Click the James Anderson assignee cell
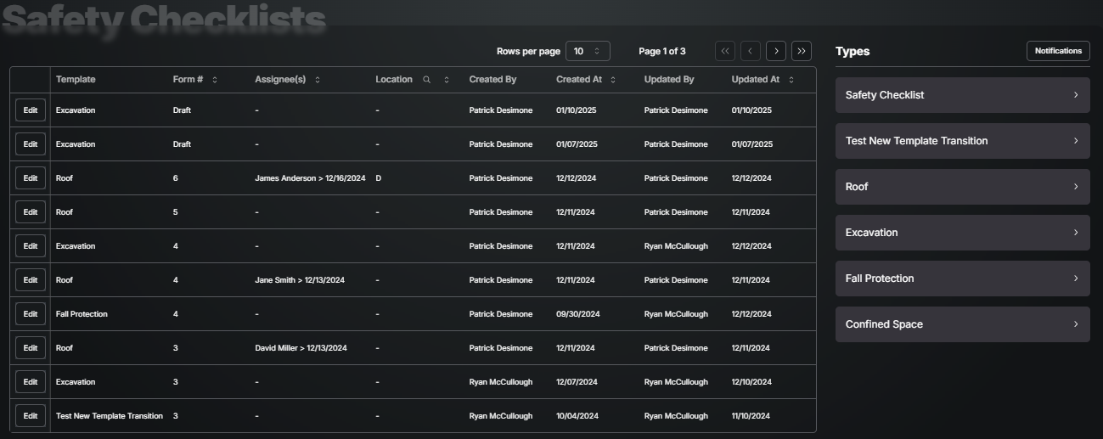Screen dimensions: 1103x439 pos(310,178)
